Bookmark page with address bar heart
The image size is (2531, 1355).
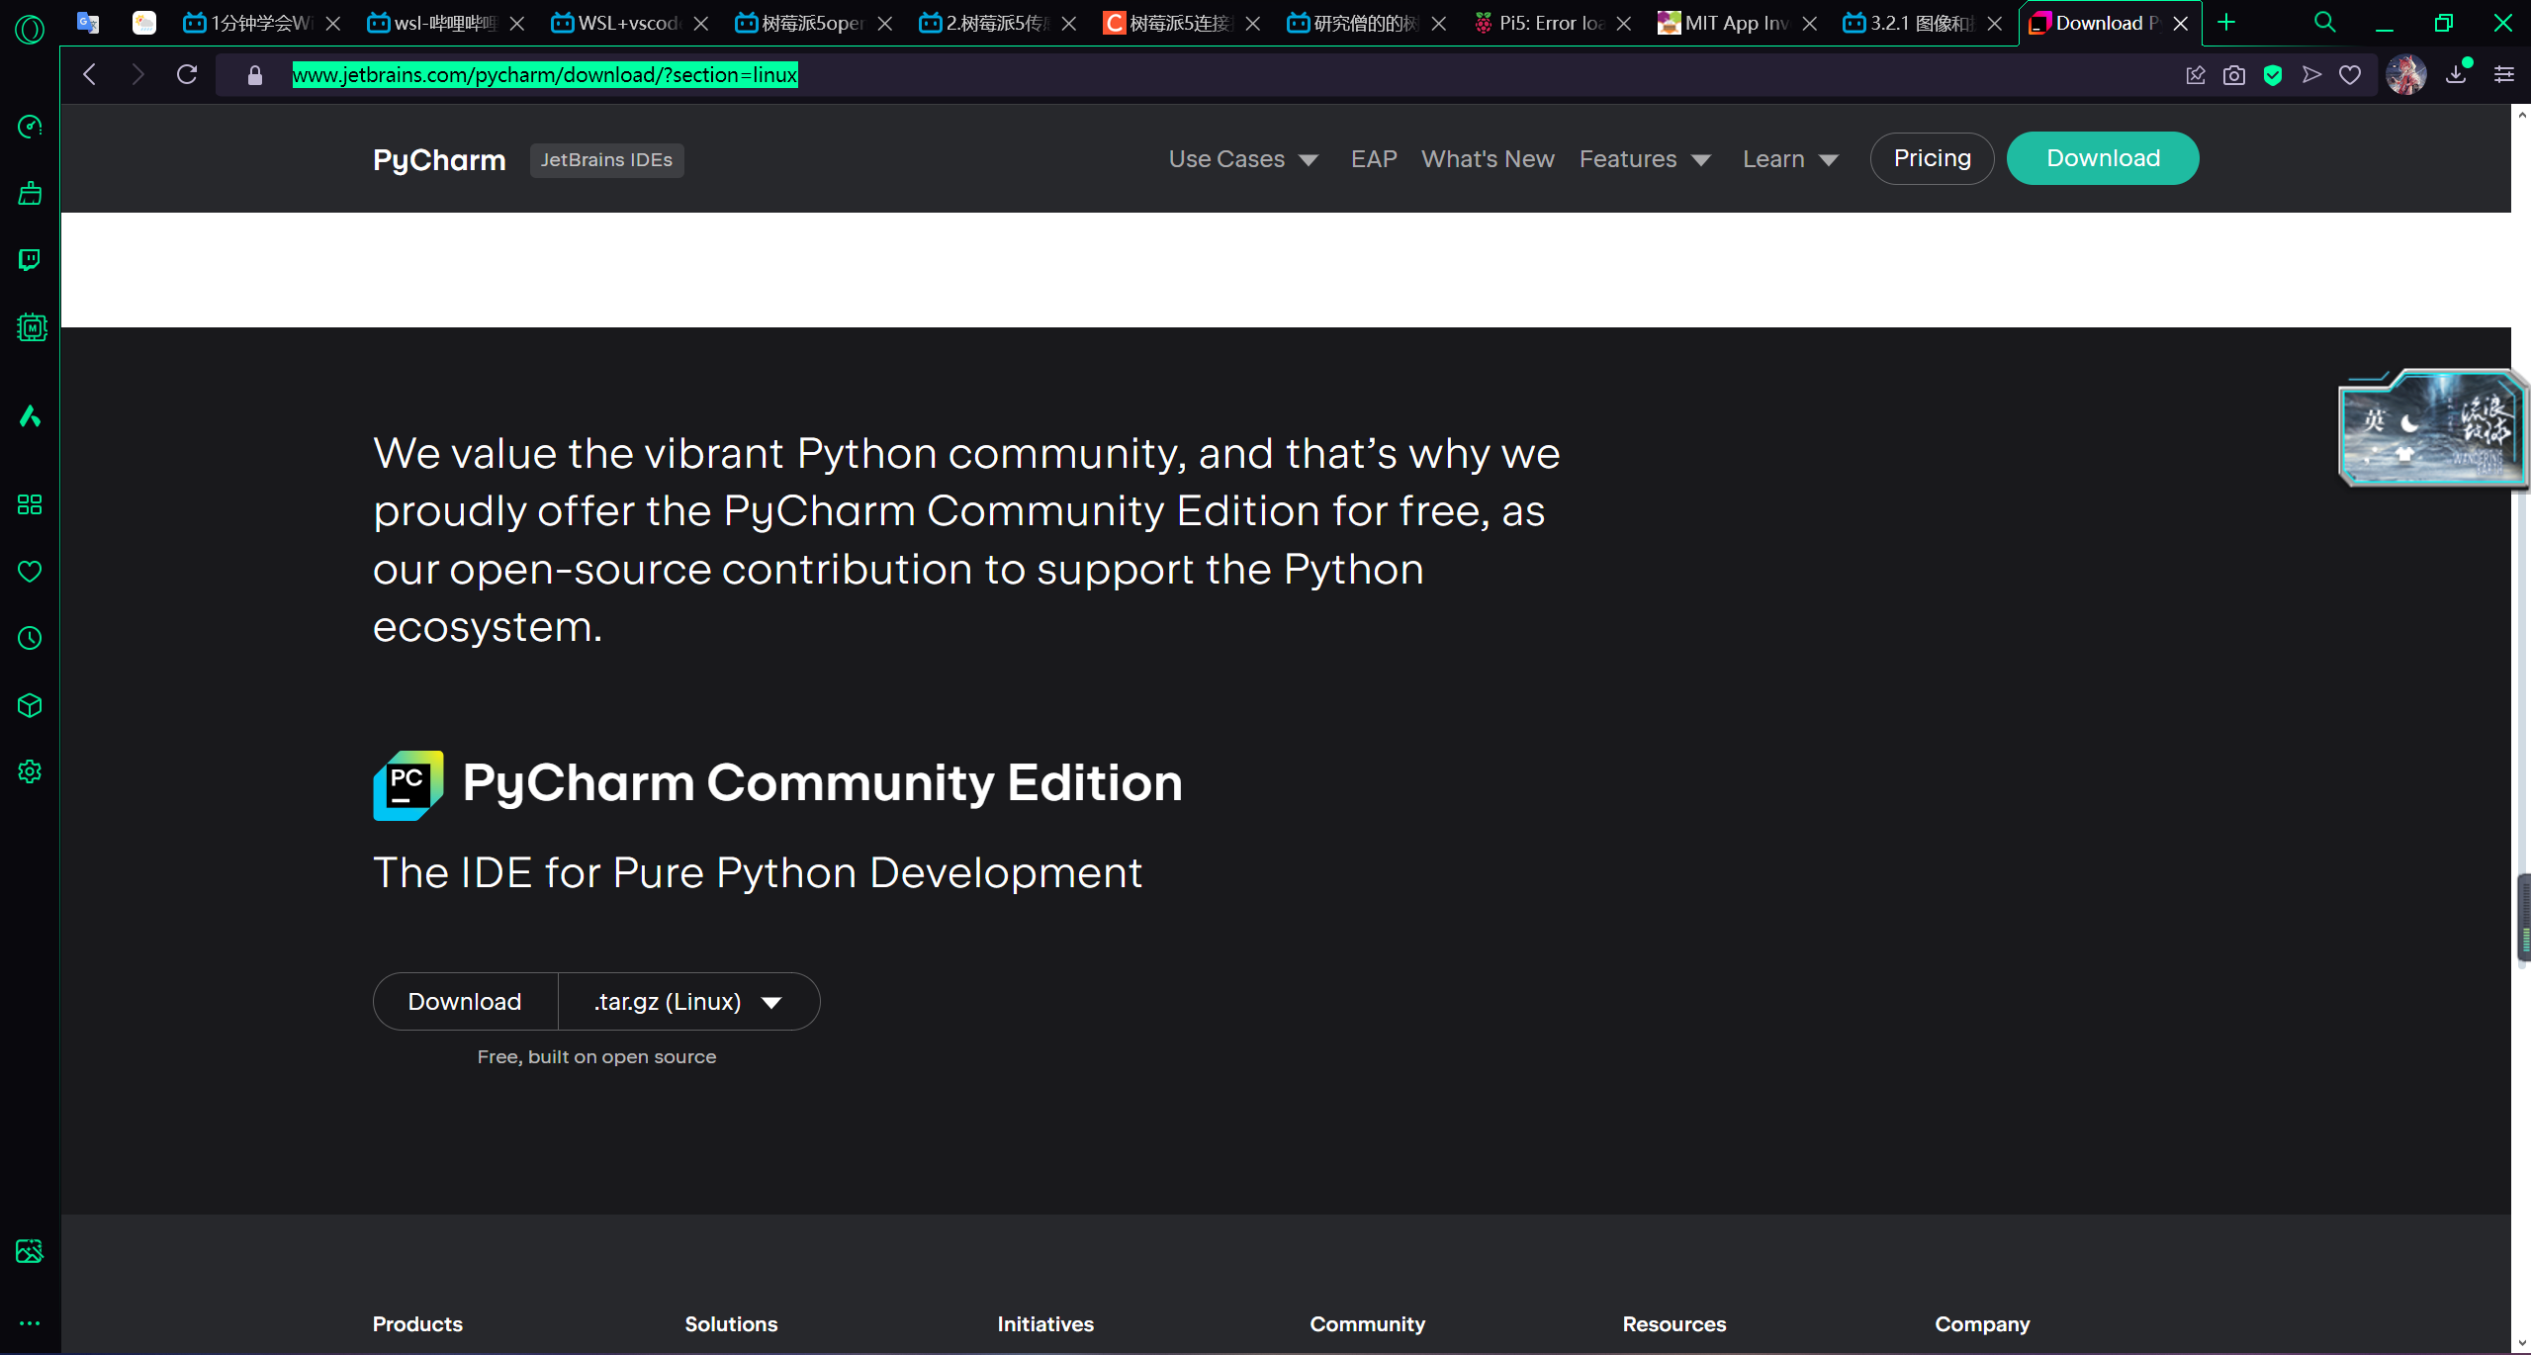point(2350,75)
